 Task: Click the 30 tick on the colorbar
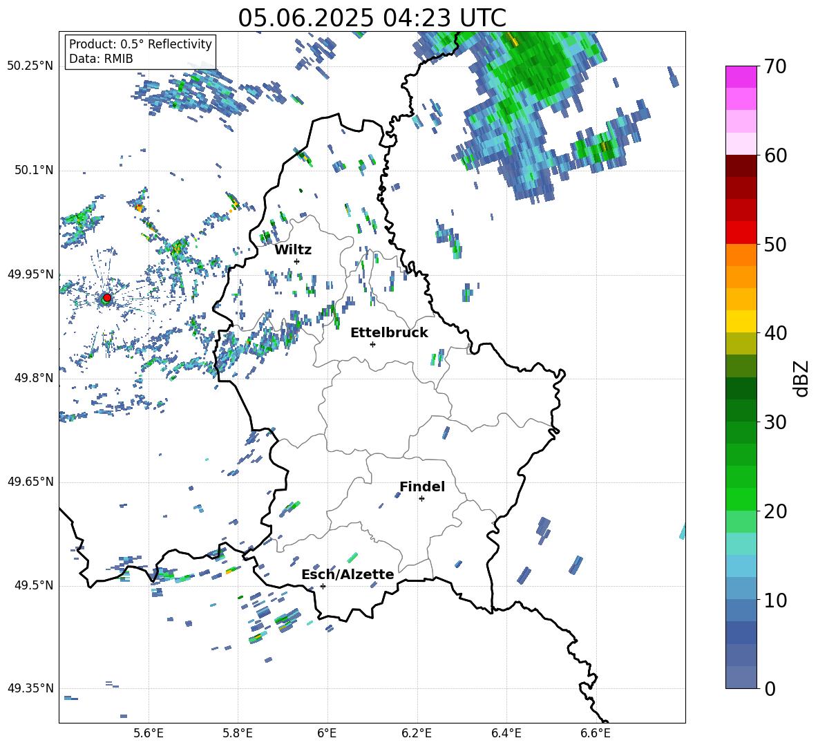tap(775, 422)
